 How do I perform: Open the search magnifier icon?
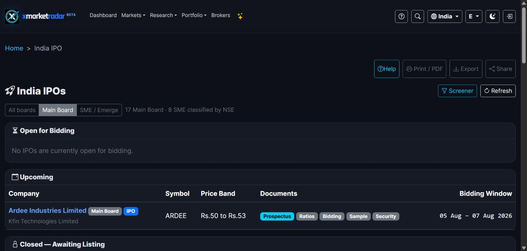click(x=417, y=16)
